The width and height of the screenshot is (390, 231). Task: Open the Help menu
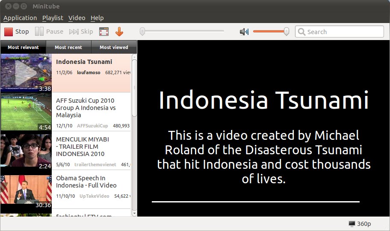[x=97, y=18]
